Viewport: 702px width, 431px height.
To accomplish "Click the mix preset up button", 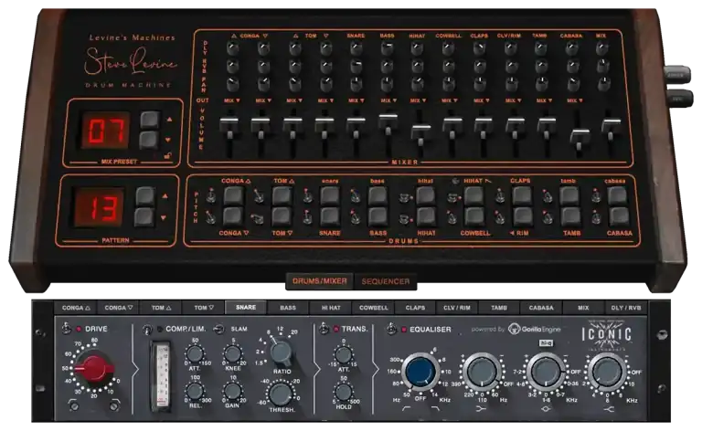I will coord(150,120).
